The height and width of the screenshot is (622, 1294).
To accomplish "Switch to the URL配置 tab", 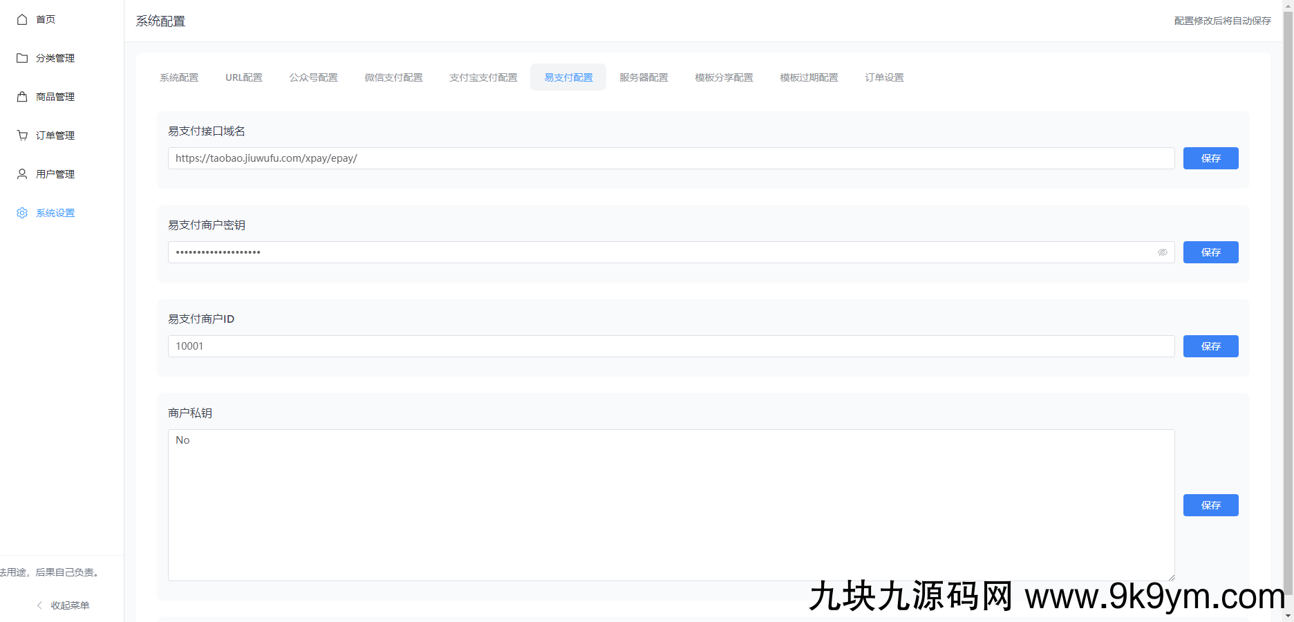I will (x=243, y=77).
